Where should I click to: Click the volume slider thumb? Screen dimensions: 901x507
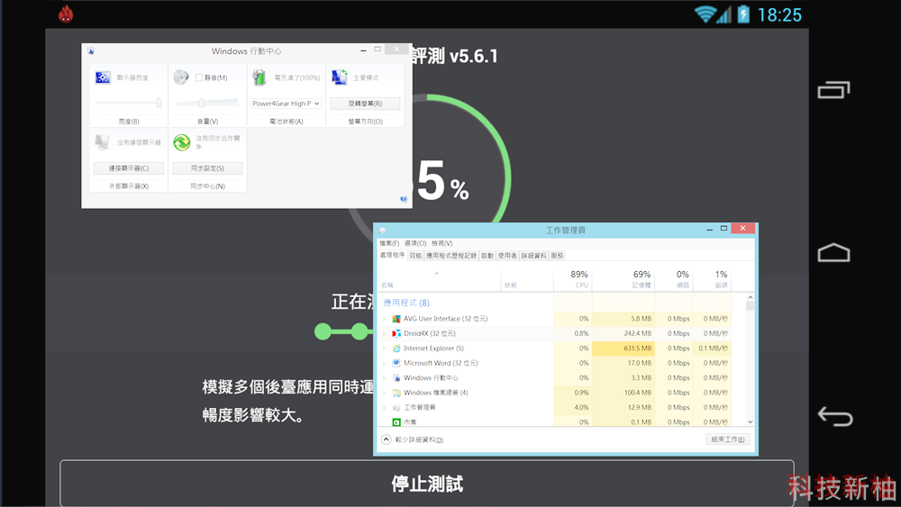[x=202, y=103]
